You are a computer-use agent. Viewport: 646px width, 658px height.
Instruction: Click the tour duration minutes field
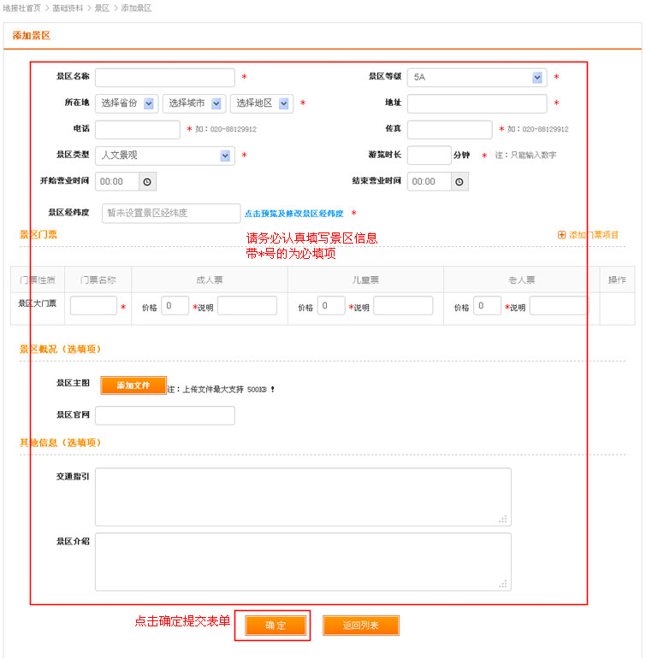tap(429, 156)
